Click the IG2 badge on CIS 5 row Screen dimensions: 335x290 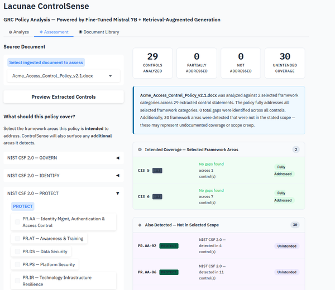[157, 171]
